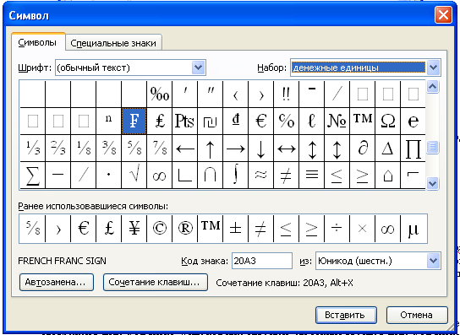Open the 'из' Юникод (шестн.) dropdown
The image size is (460, 335).
click(x=433, y=261)
